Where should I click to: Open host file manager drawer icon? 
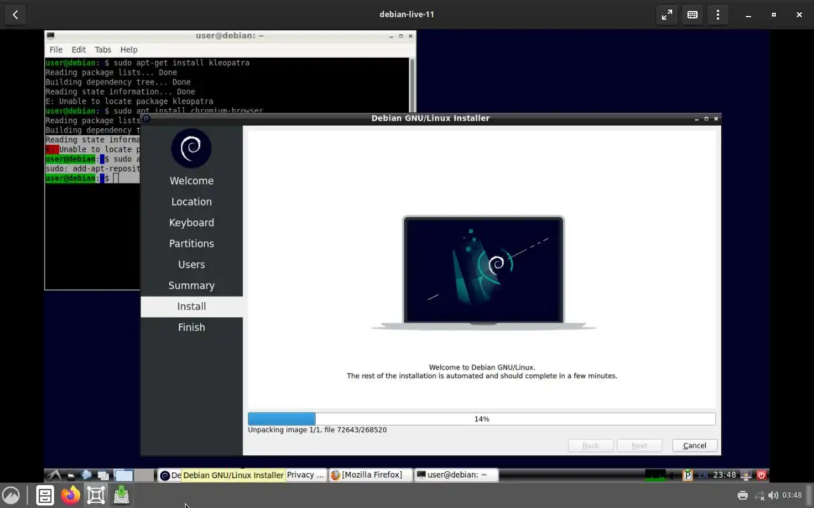coord(45,495)
